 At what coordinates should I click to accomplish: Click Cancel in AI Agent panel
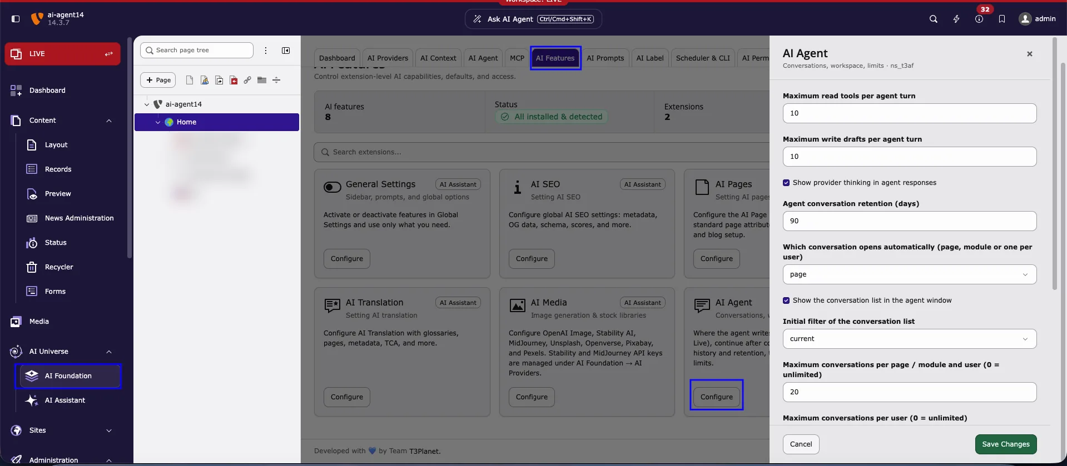(801, 444)
